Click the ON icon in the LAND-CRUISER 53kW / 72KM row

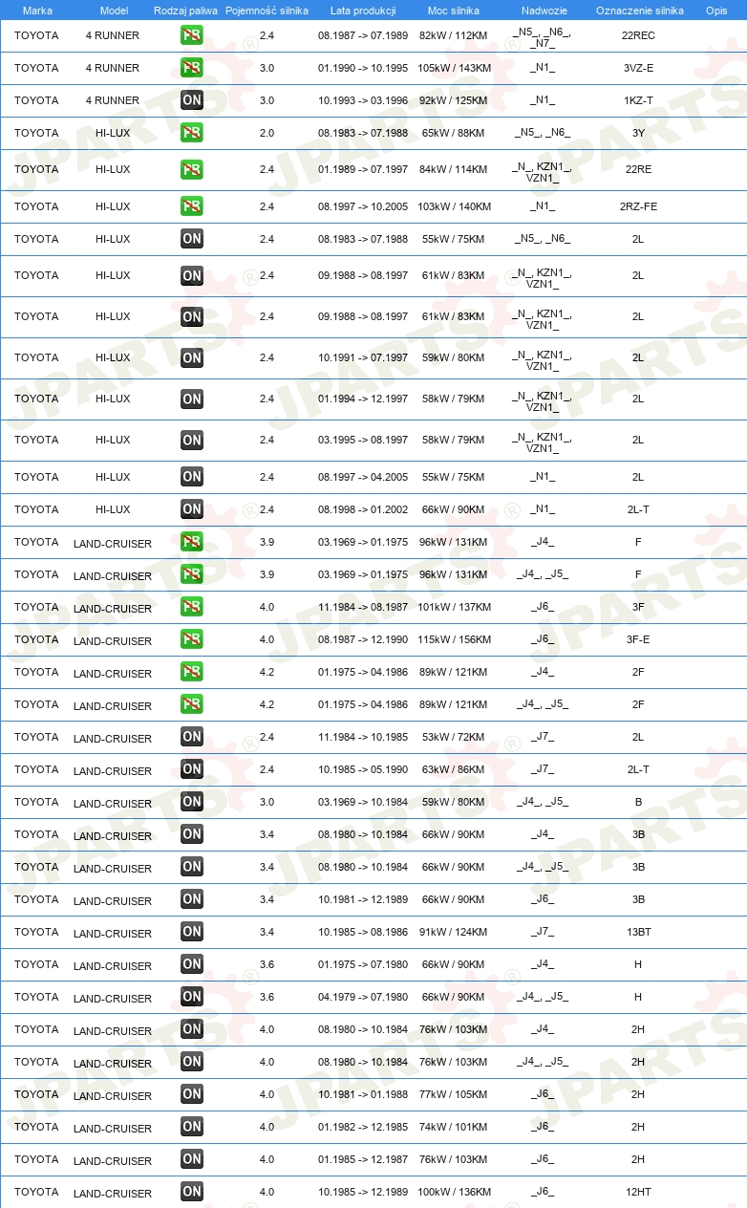pyautogui.click(x=191, y=737)
